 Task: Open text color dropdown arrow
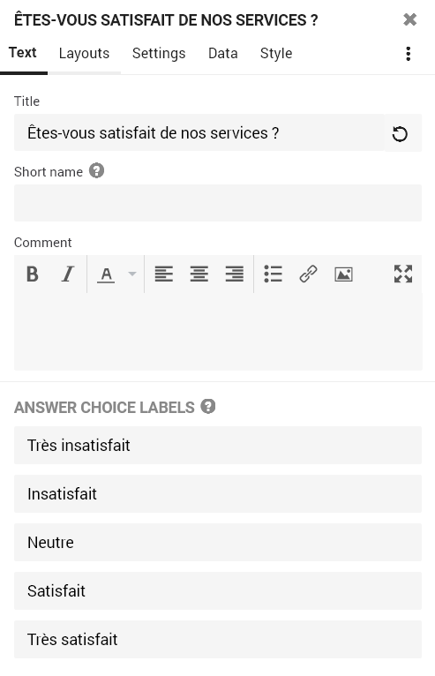pos(132,274)
